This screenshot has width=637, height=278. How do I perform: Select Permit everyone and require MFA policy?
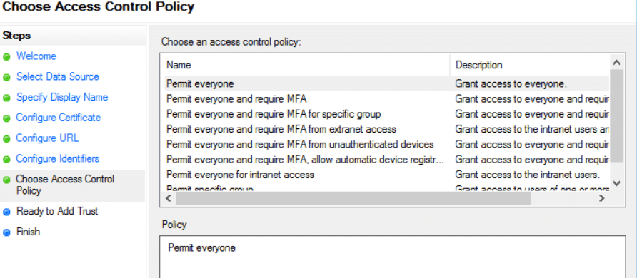point(306,99)
